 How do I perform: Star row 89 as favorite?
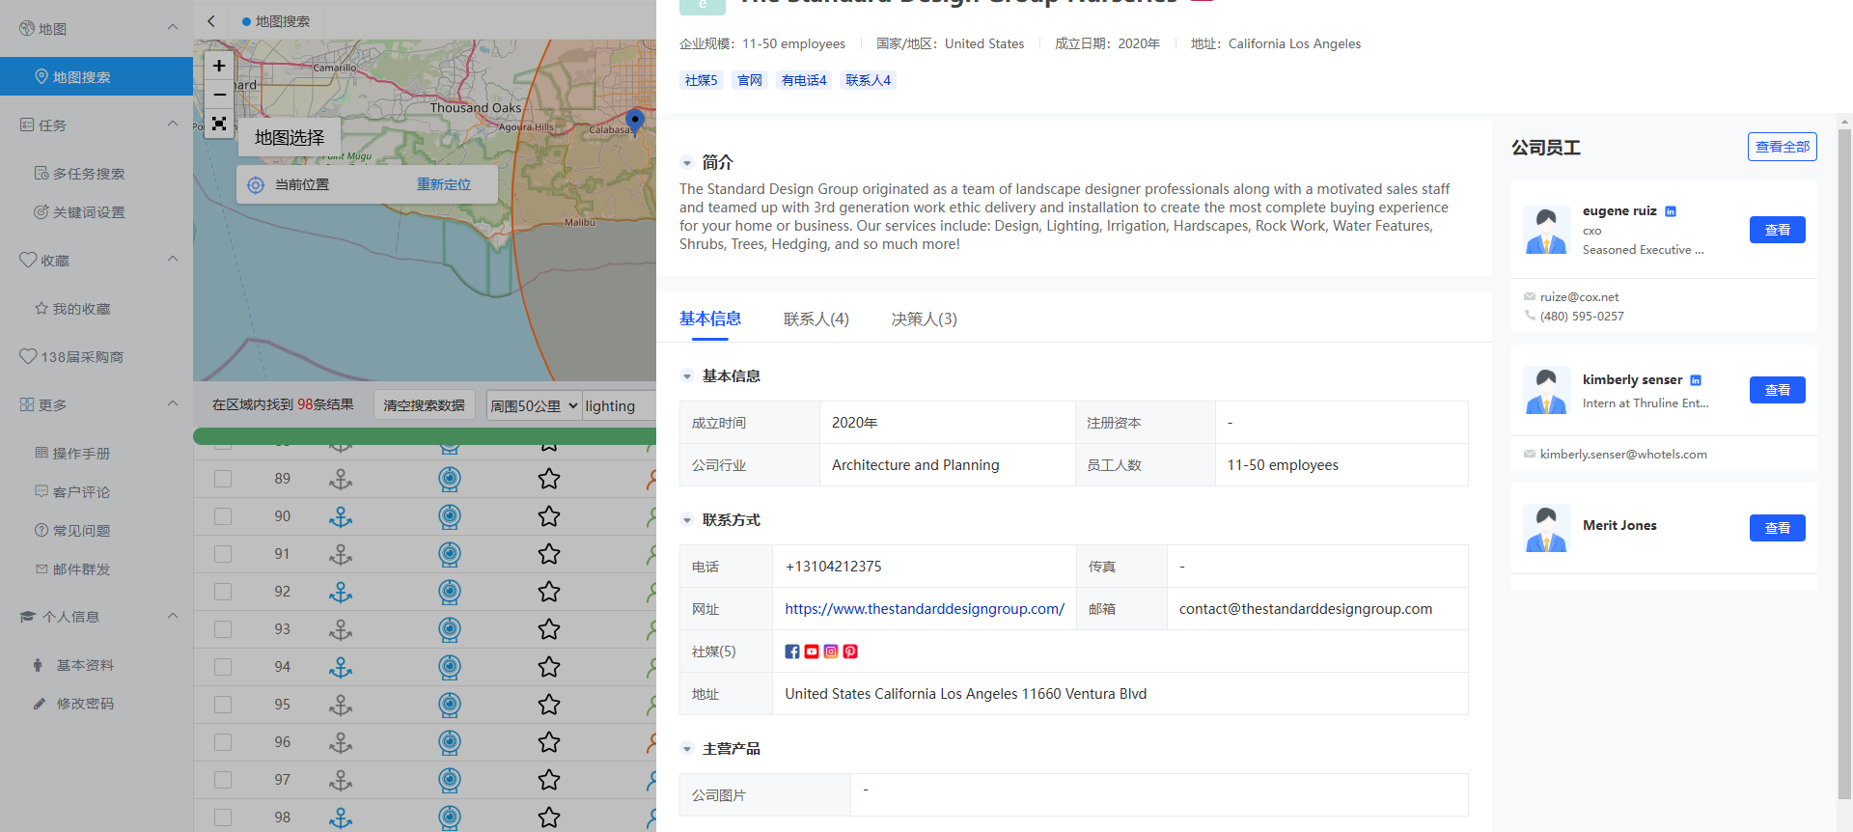[x=549, y=479]
